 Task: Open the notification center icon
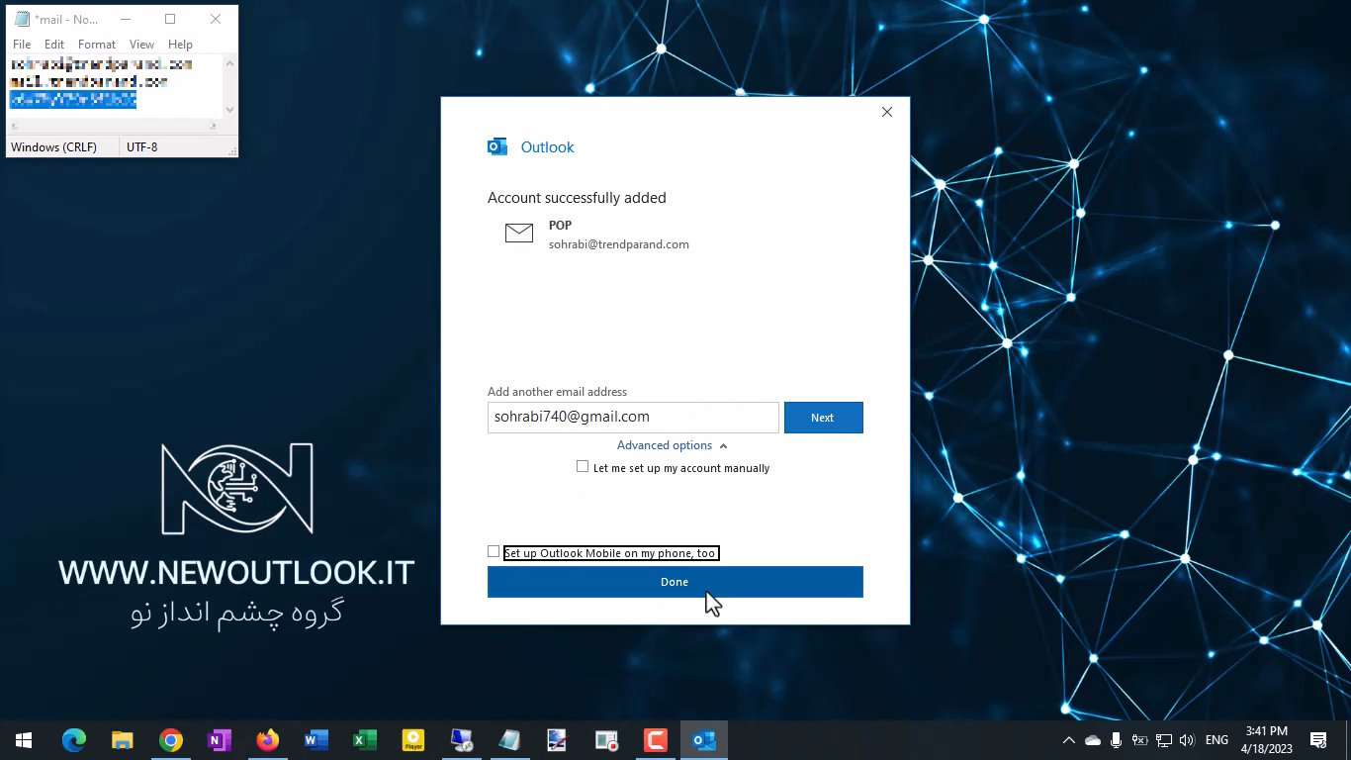coord(1318,740)
